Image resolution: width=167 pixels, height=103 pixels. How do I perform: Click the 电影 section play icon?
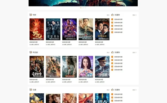click(x=31, y=15)
